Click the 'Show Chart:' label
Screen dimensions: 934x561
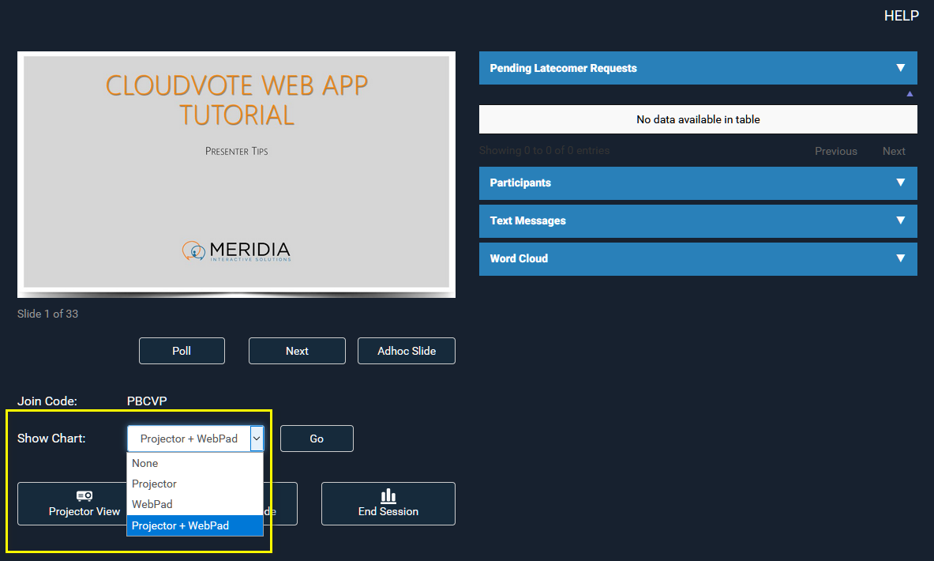(x=51, y=439)
